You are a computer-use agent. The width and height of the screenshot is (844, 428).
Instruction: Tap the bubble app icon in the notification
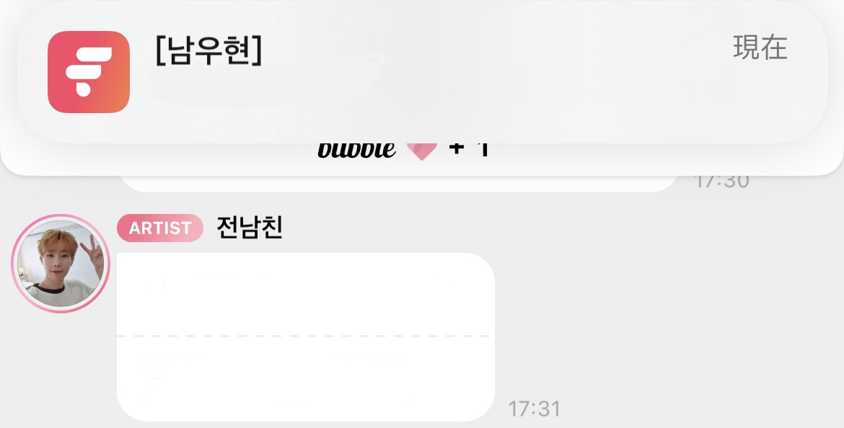coord(89,72)
